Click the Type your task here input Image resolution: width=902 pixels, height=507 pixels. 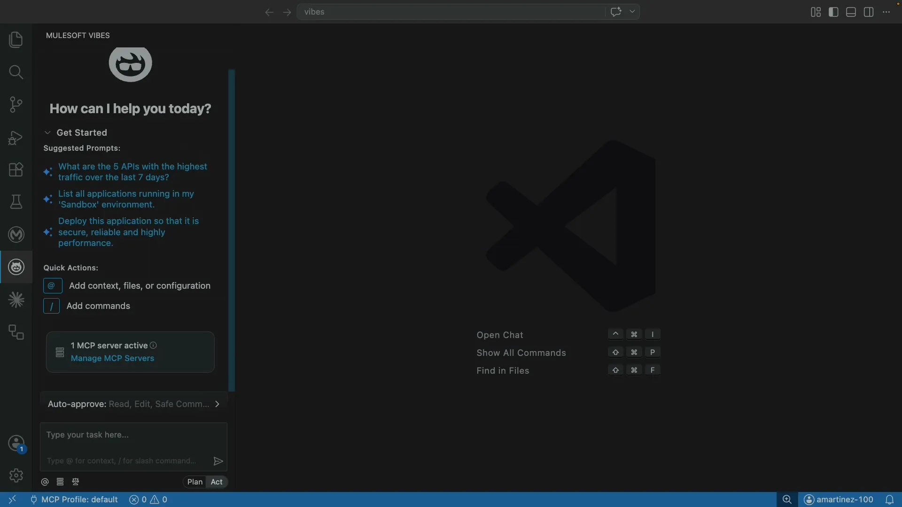133,446
